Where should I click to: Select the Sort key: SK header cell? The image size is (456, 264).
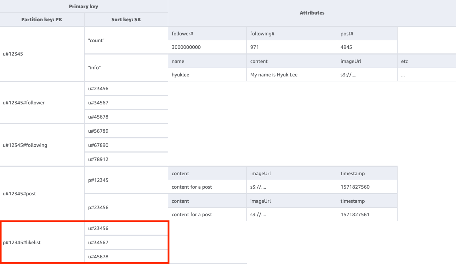click(126, 19)
